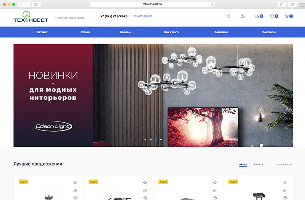Click Safari share button
This screenshot has height=200, width=305.
coord(282,4)
